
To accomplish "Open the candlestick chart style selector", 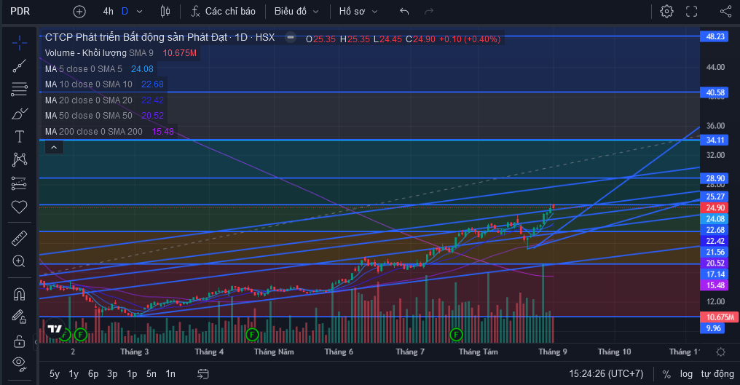I will pos(165,12).
